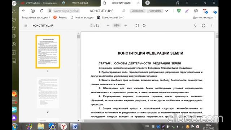
Task: Open favorites star in the side panel
Action: point(14,28)
